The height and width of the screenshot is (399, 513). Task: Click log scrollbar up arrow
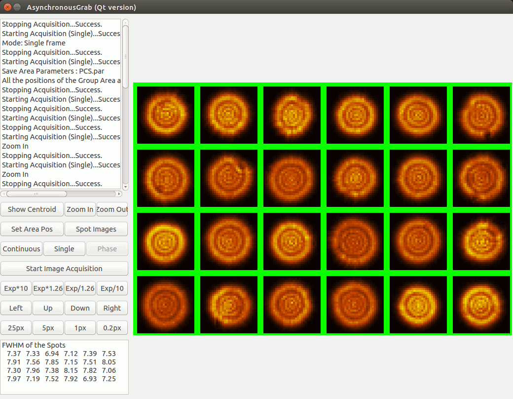click(125, 22)
